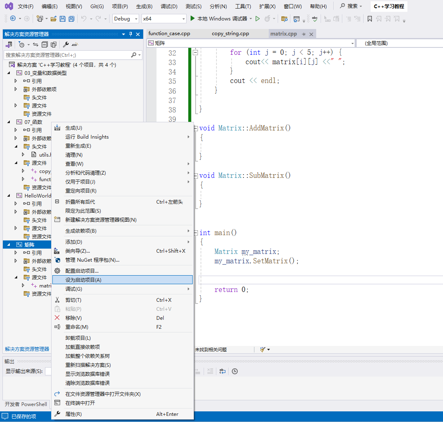The image size is (443, 422).
Task: Click the 搜索 button in title bar
Action: (351, 6)
